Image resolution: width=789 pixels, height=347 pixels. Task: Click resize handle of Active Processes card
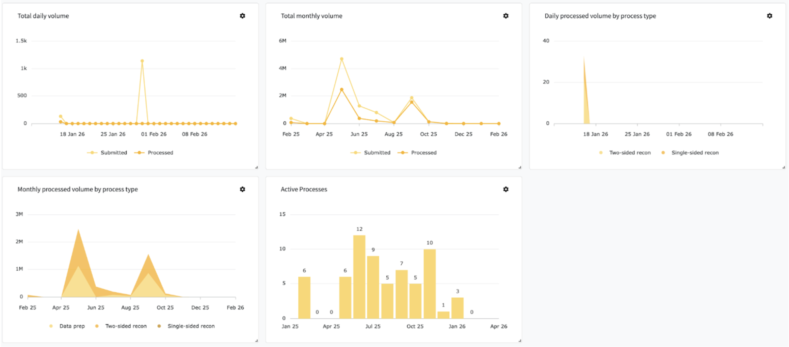click(x=520, y=340)
